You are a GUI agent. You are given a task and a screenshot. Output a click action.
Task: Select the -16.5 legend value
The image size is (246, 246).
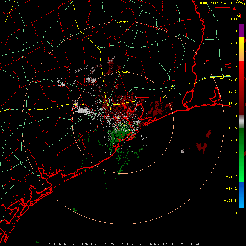coord(232,128)
